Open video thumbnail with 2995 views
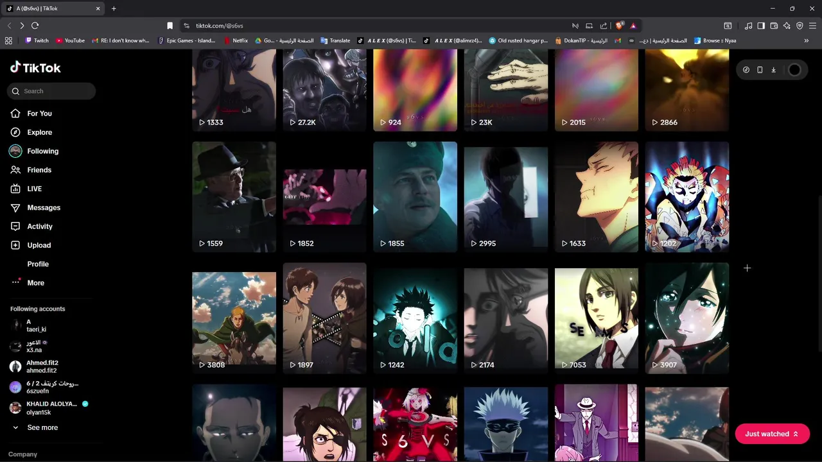Screen dimensions: 822x462 tap(506, 197)
